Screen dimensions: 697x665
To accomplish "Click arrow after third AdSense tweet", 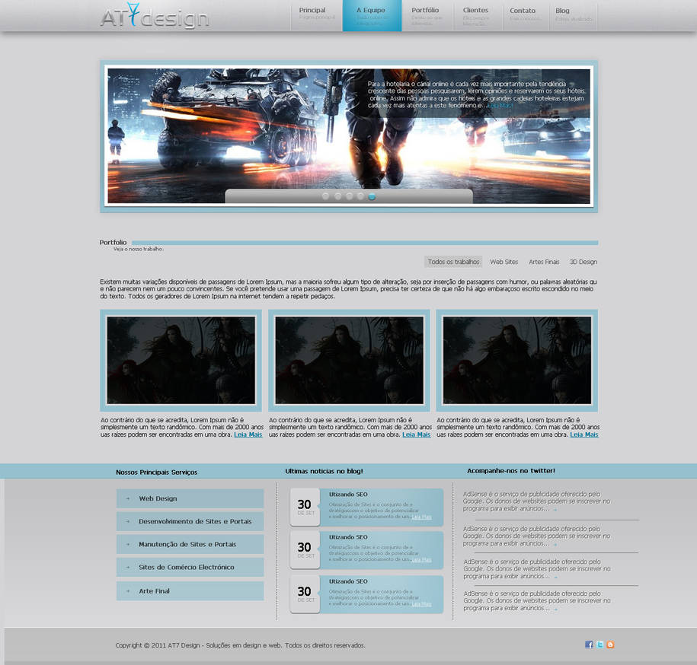I will coord(555,577).
